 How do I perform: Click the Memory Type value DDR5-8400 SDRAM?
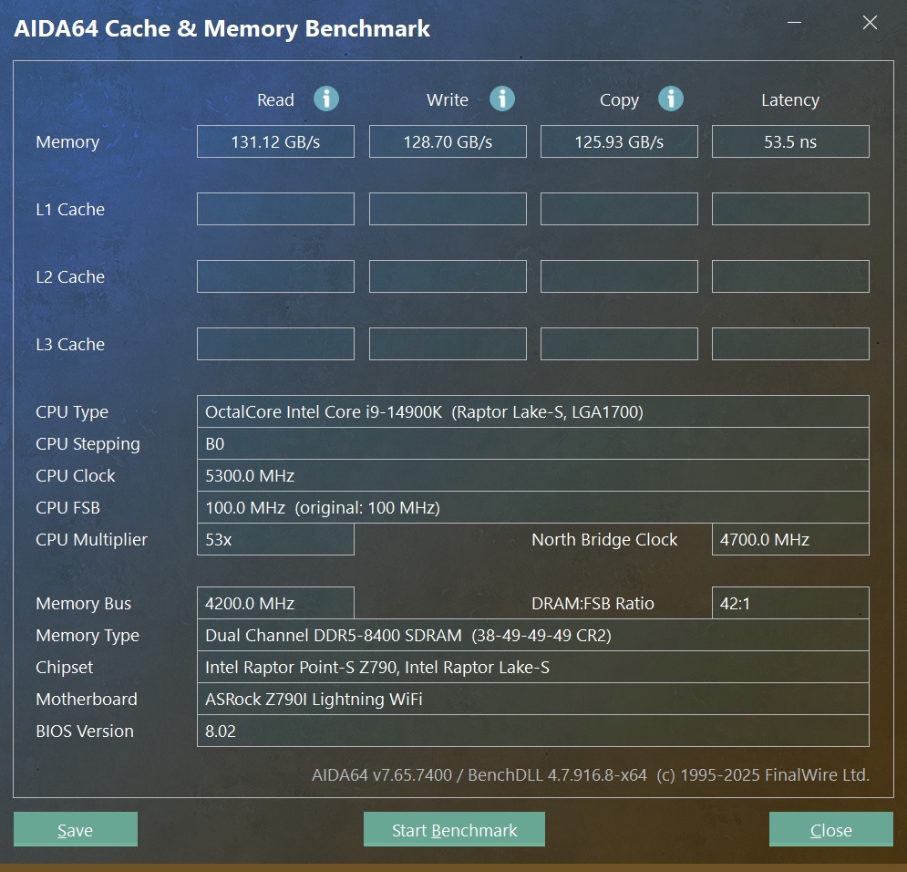pos(532,636)
